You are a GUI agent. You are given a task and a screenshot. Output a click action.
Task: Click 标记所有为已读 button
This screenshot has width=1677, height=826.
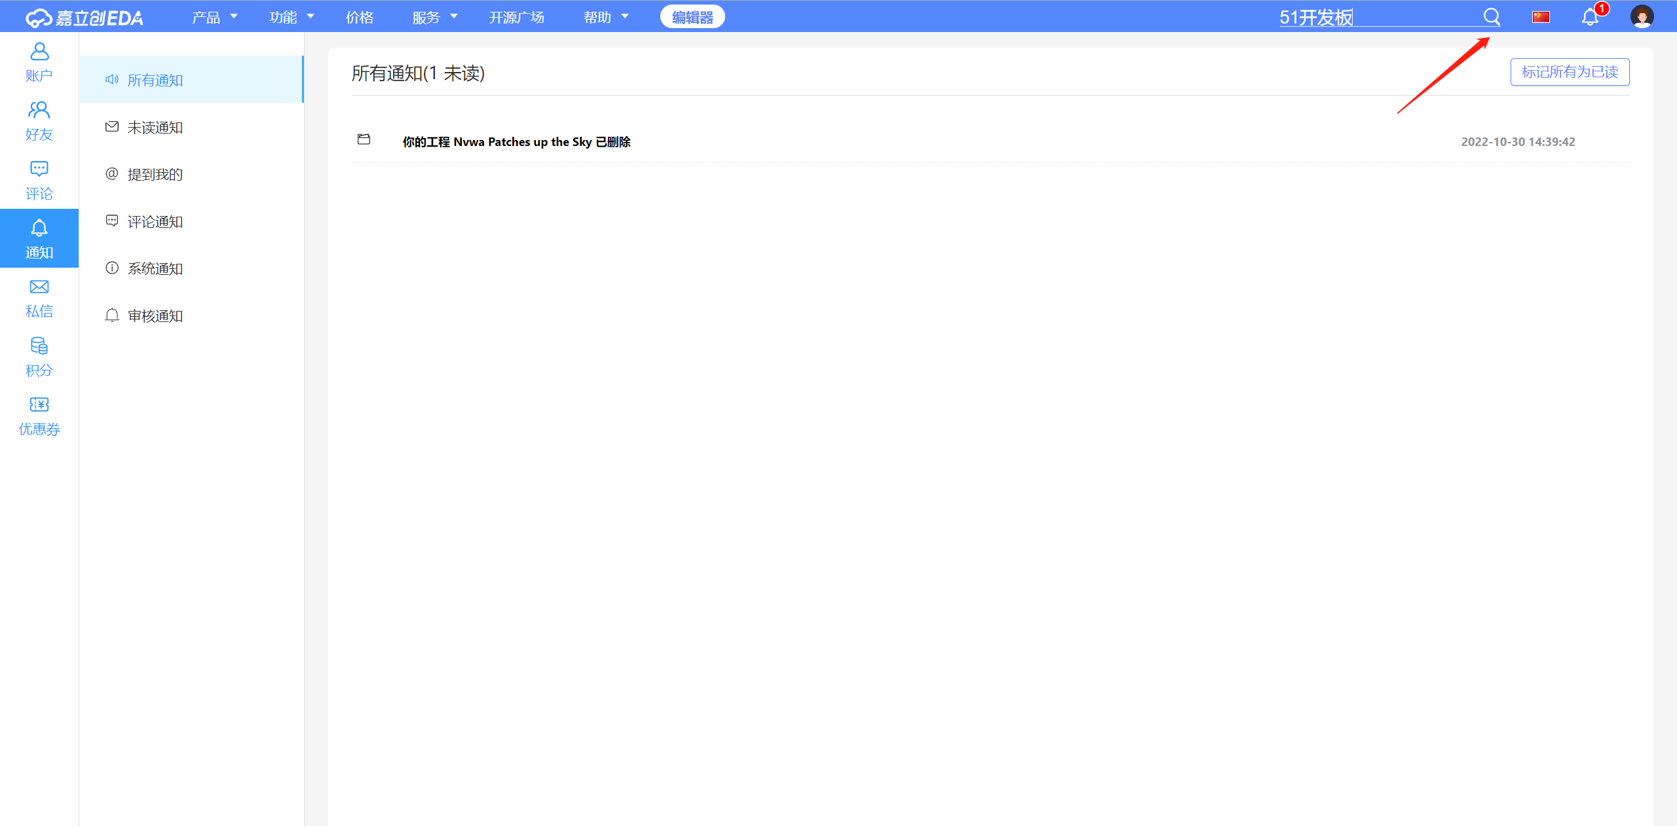click(x=1570, y=72)
